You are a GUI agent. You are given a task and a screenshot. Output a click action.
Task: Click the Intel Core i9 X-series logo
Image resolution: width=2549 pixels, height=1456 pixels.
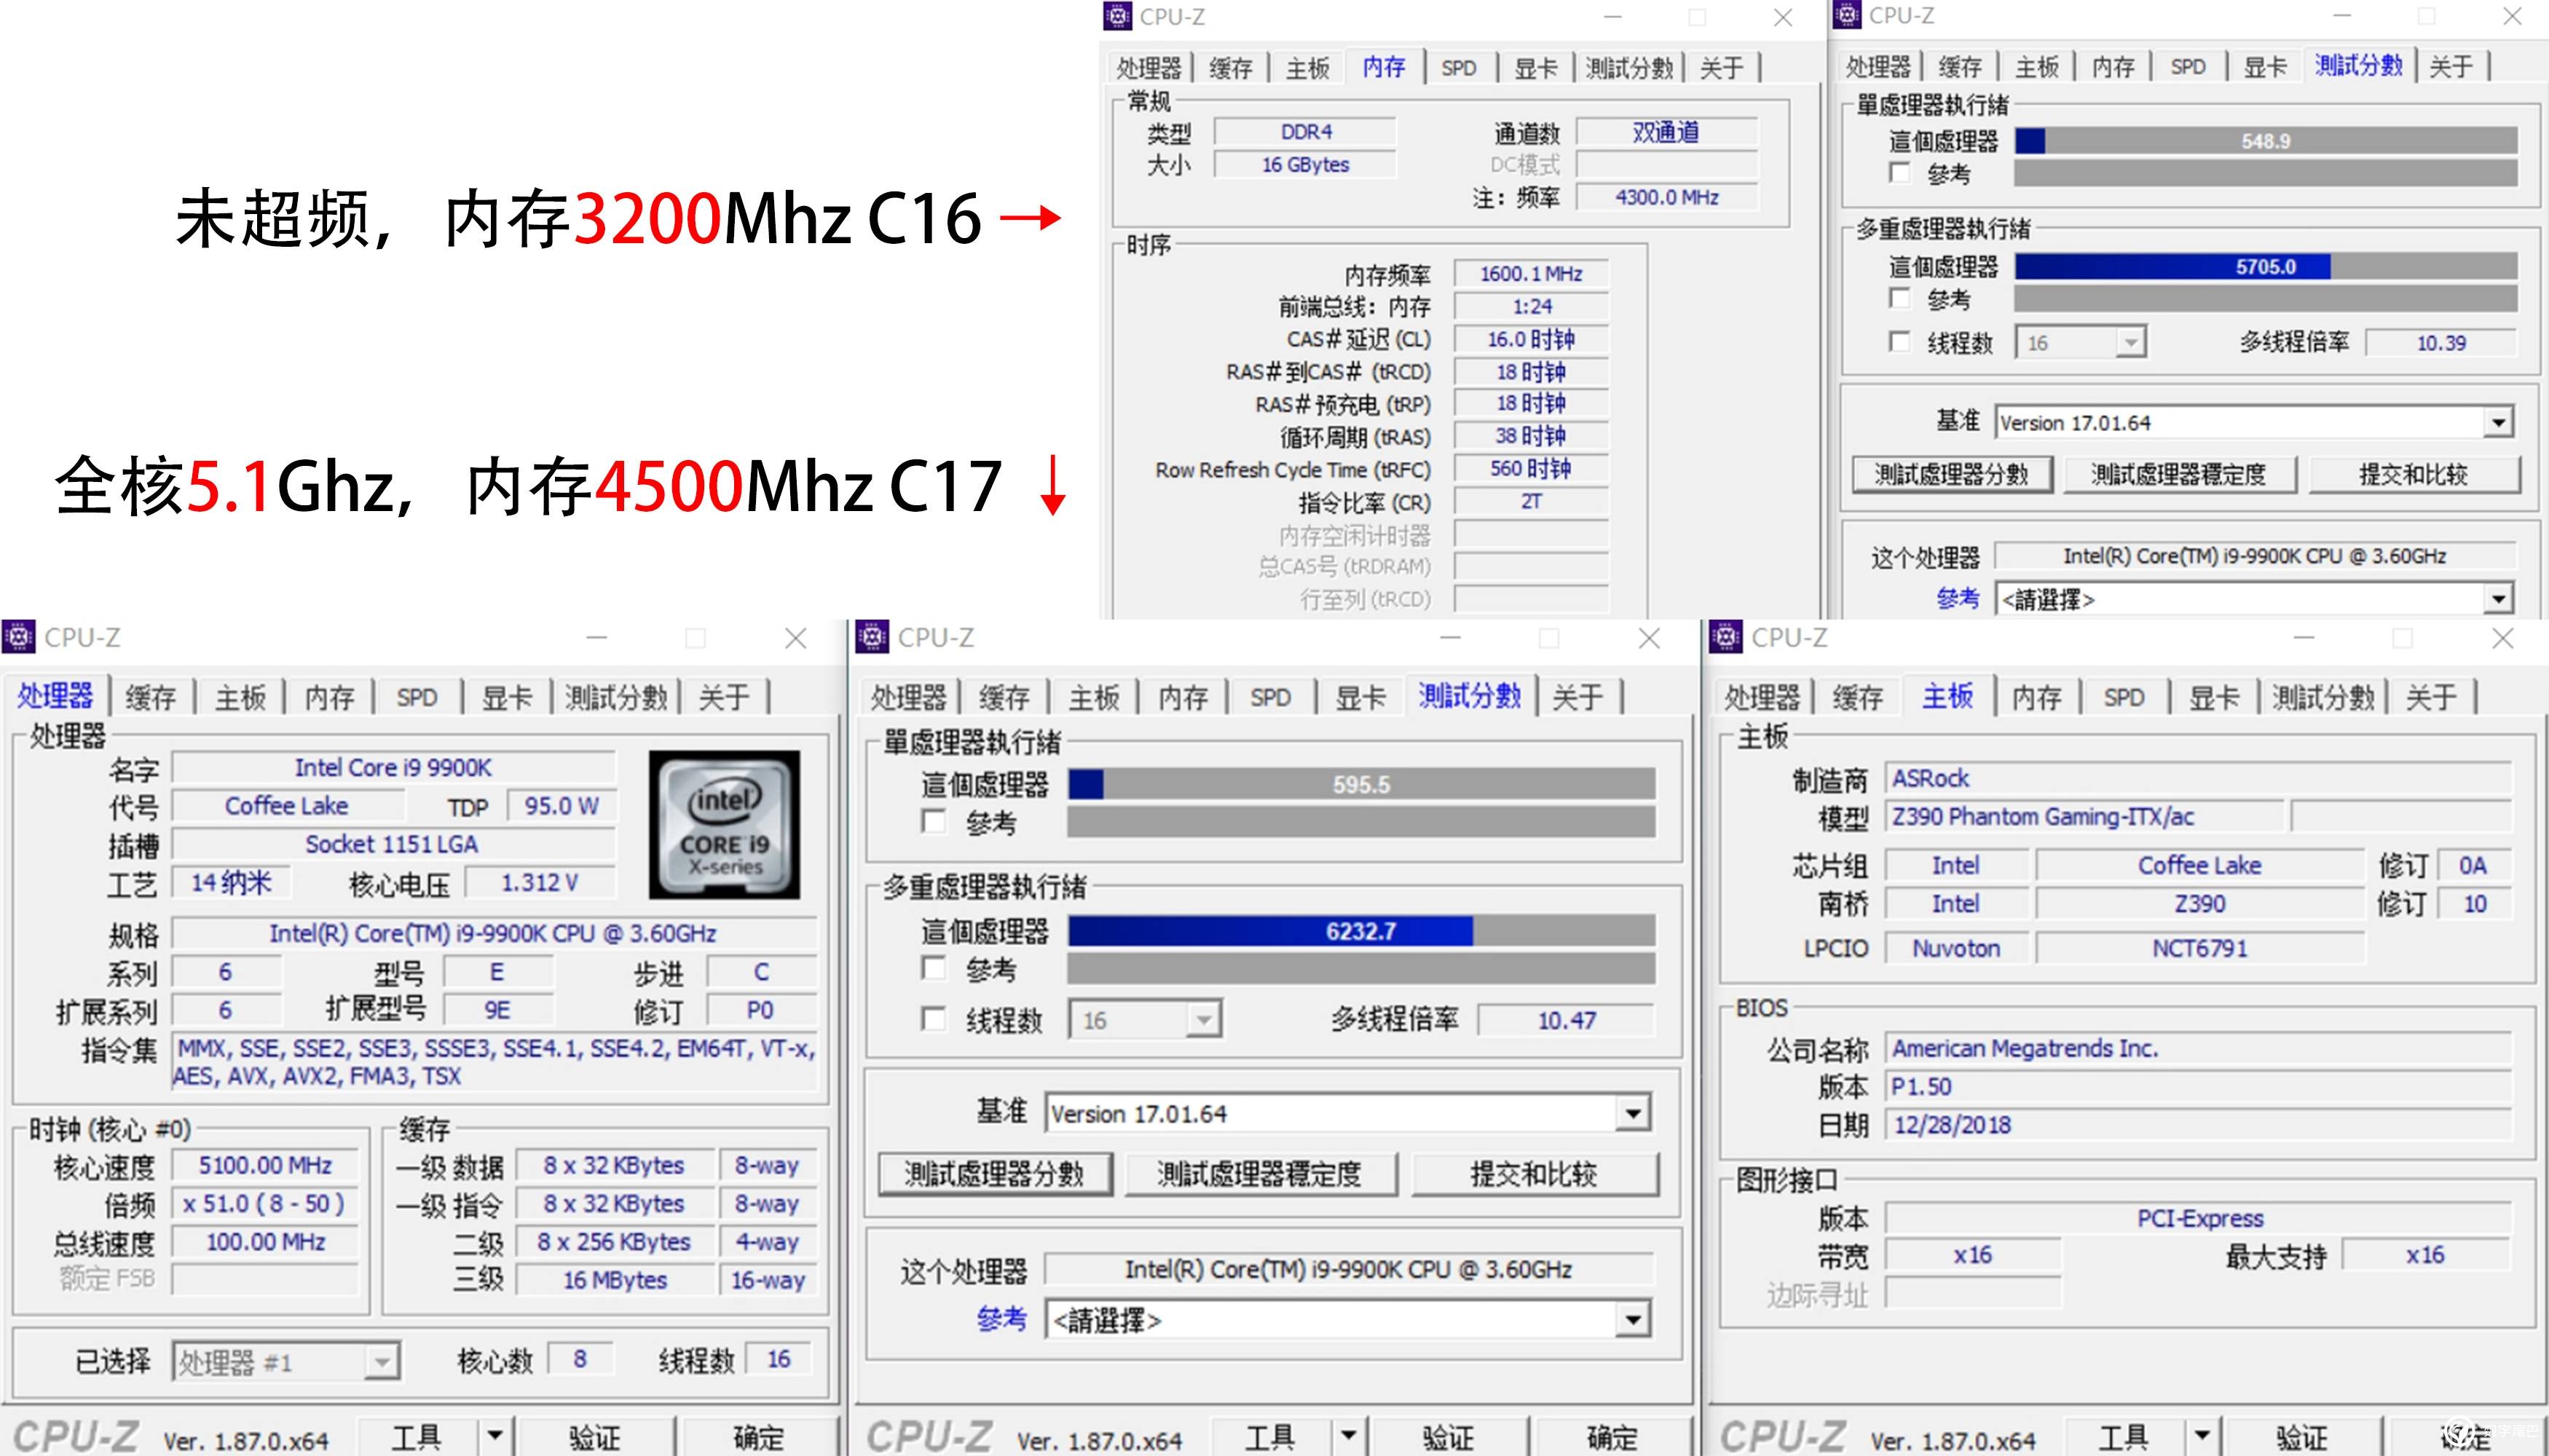pos(725,824)
